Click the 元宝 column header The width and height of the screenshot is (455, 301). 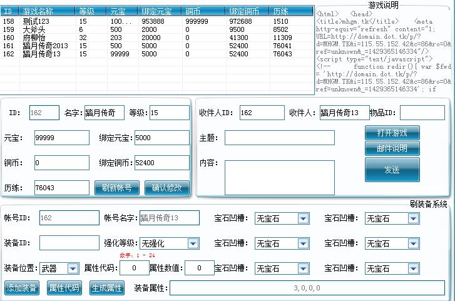[122, 11]
